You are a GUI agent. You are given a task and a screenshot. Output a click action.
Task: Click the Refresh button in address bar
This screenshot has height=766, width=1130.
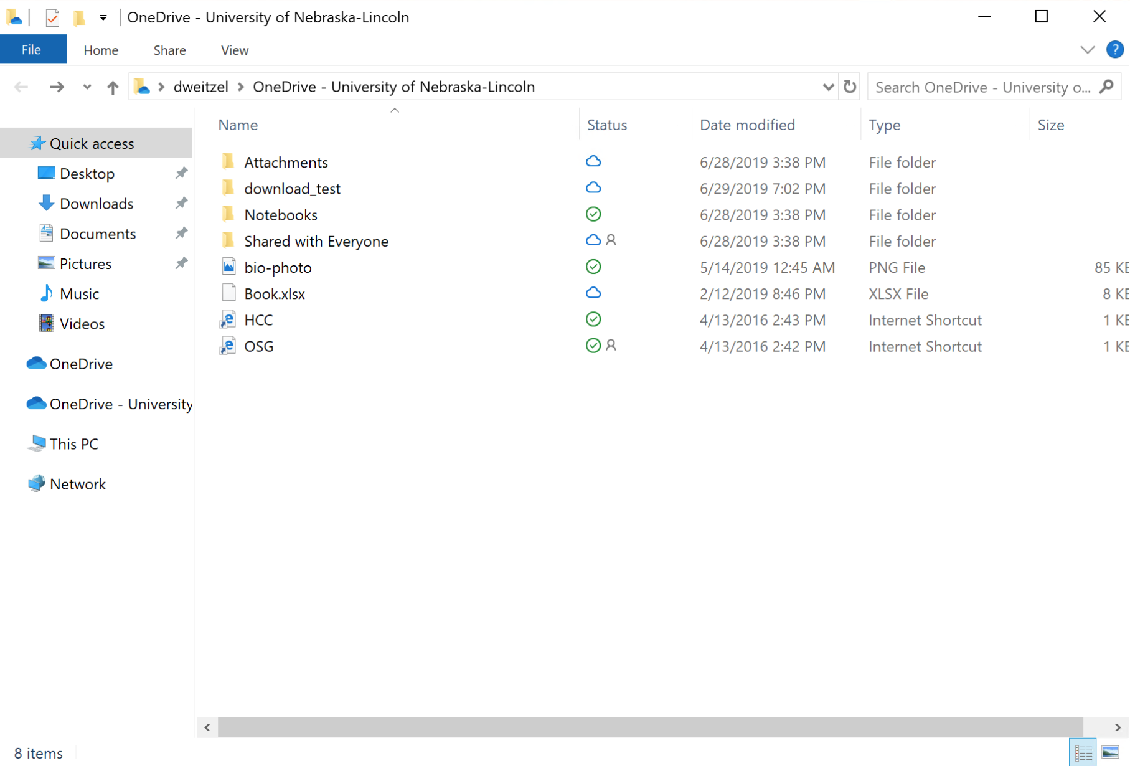850,87
